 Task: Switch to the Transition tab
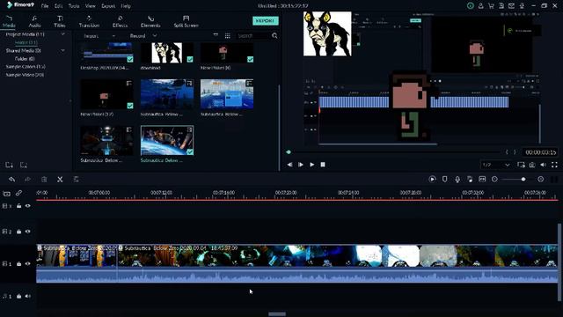89,21
